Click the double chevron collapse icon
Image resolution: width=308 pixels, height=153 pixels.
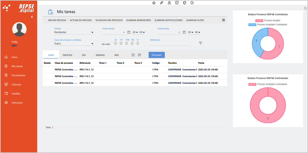(139, 55)
